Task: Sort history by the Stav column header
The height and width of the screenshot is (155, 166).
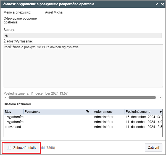Action: (14, 112)
